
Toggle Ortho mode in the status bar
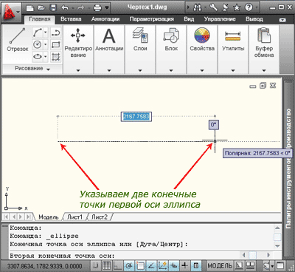(118, 266)
